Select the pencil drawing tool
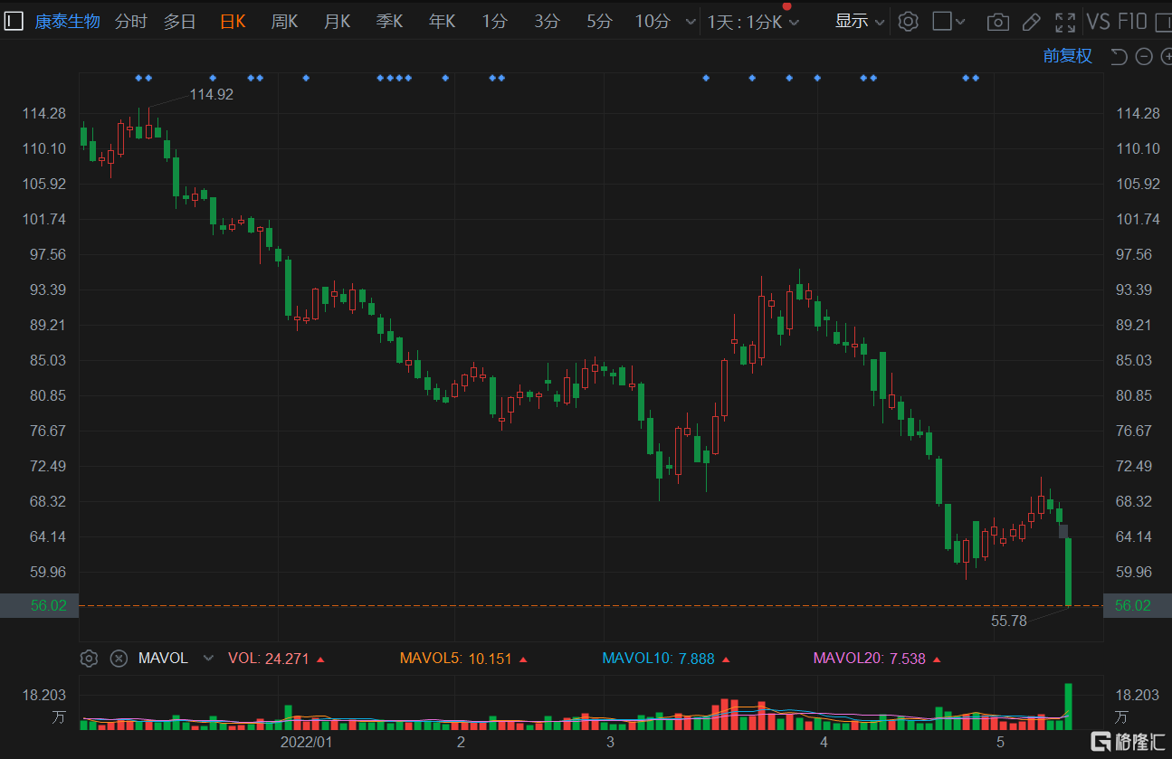The height and width of the screenshot is (759, 1172). [x=1032, y=22]
